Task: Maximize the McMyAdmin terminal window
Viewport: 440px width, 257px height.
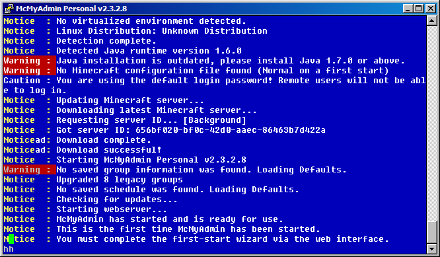Action: click(x=419, y=9)
